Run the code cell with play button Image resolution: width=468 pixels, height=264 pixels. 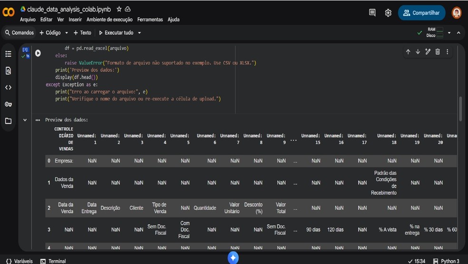tap(38, 53)
